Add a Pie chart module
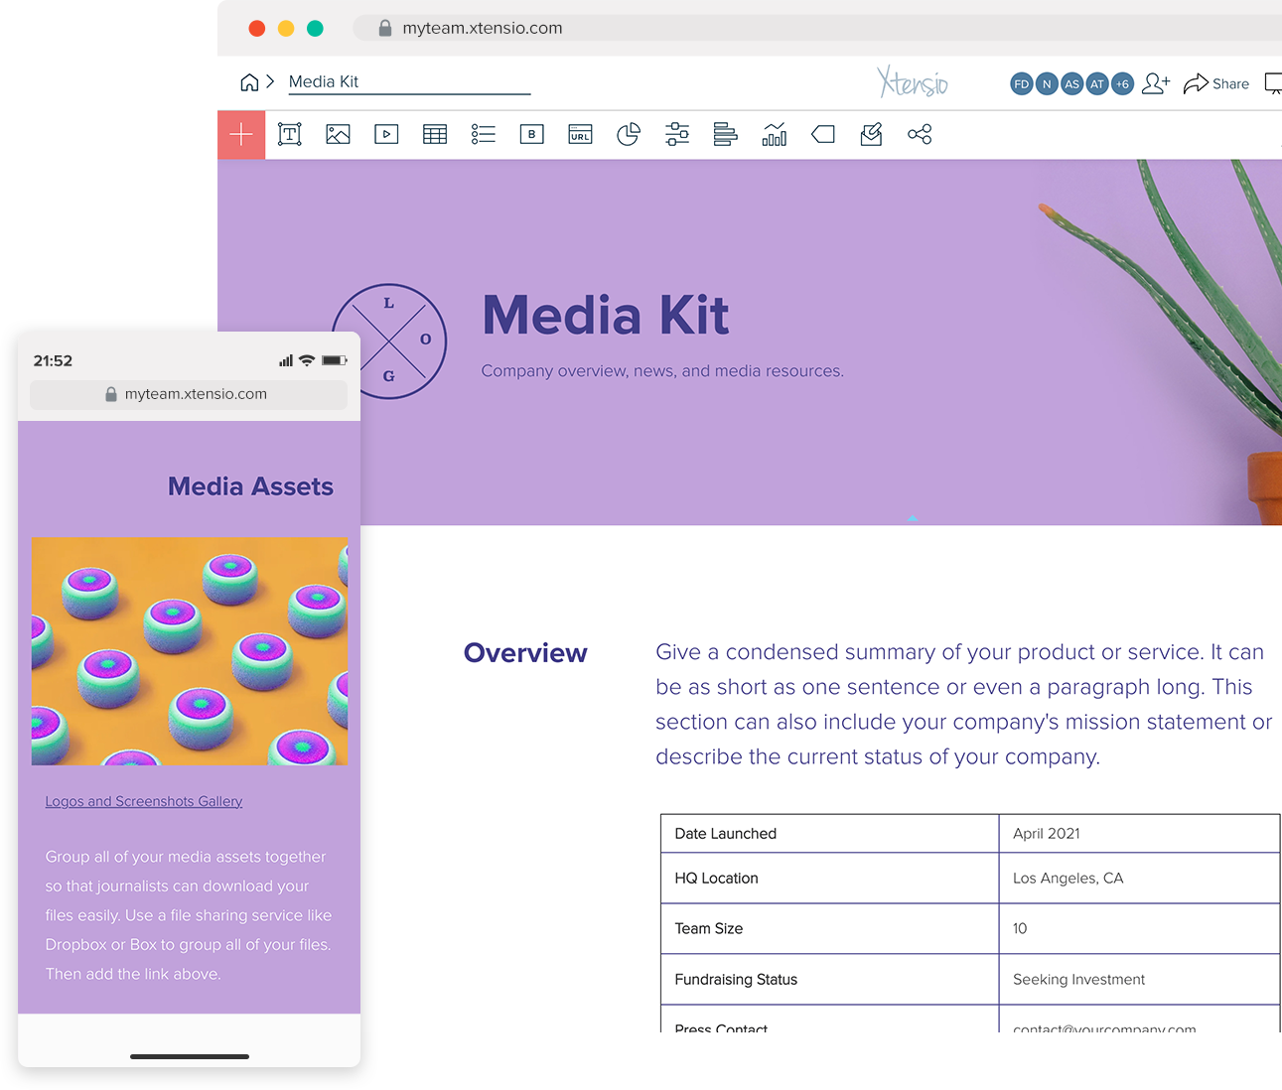The width and height of the screenshot is (1282, 1090). pyautogui.click(x=629, y=134)
